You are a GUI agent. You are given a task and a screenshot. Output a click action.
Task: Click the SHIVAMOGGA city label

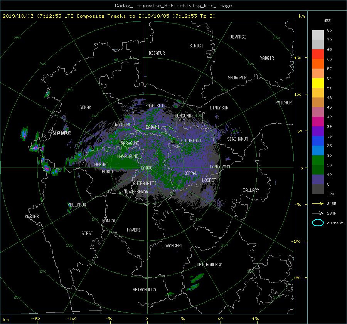pyautogui.click(x=144, y=289)
